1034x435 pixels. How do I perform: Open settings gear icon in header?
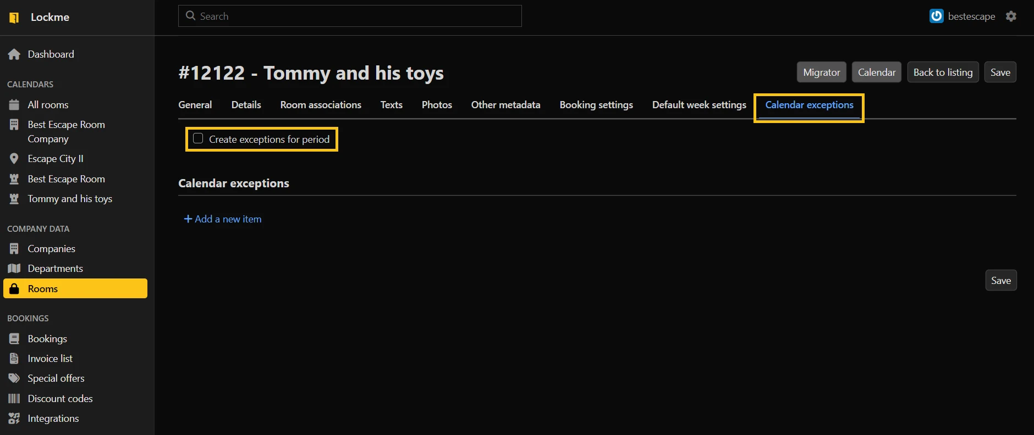1011,16
